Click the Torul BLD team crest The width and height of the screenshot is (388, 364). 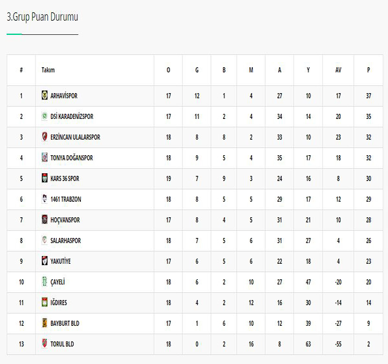pyautogui.click(x=45, y=344)
